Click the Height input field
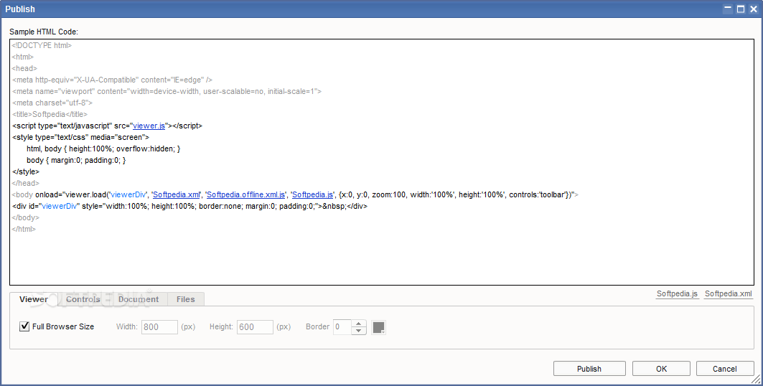763x386 pixels. pyautogui.click(x=255, y=326)
